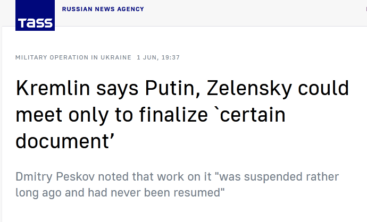Open Military Operation in Ukraine section link
Screen dimensions: 367x222
point(73,57)
